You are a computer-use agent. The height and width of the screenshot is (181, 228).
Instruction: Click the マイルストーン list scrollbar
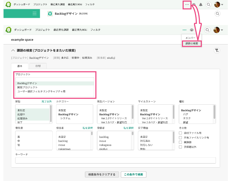pyautogui.click(x=173, y=112)
